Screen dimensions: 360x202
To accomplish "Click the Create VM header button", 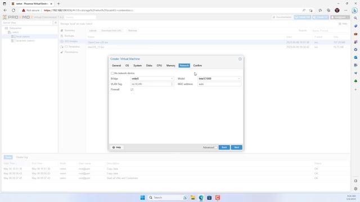I will point(303,17).
